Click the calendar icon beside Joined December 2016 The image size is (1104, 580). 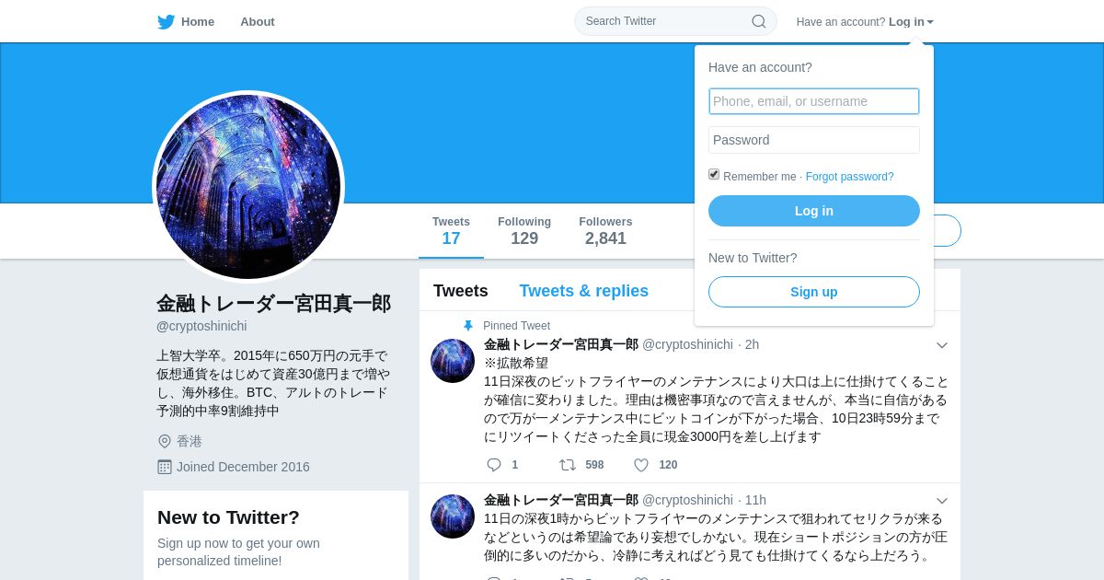point(165,467)
